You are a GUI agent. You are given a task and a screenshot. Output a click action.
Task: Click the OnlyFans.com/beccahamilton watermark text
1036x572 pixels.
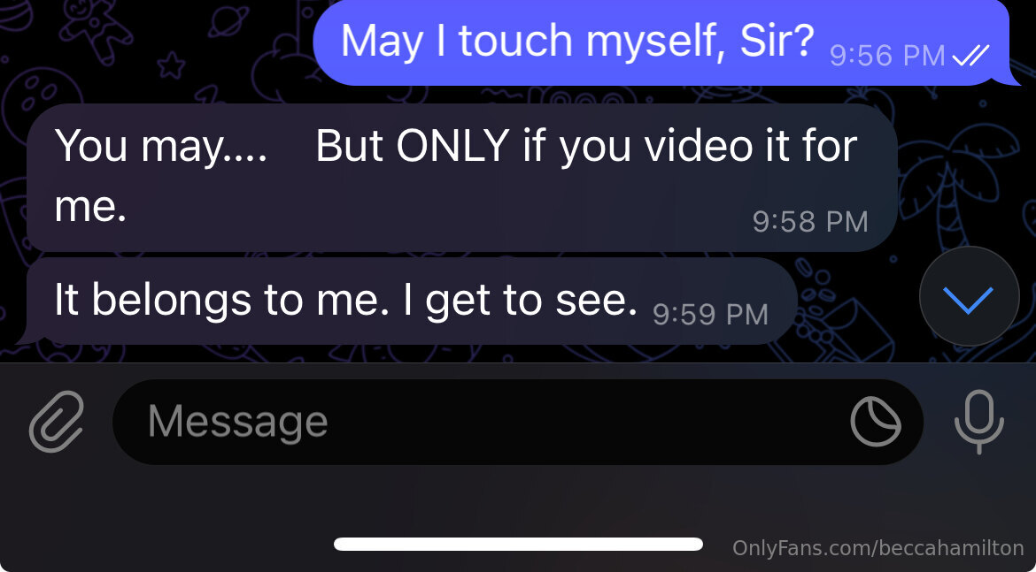[878, 547]
